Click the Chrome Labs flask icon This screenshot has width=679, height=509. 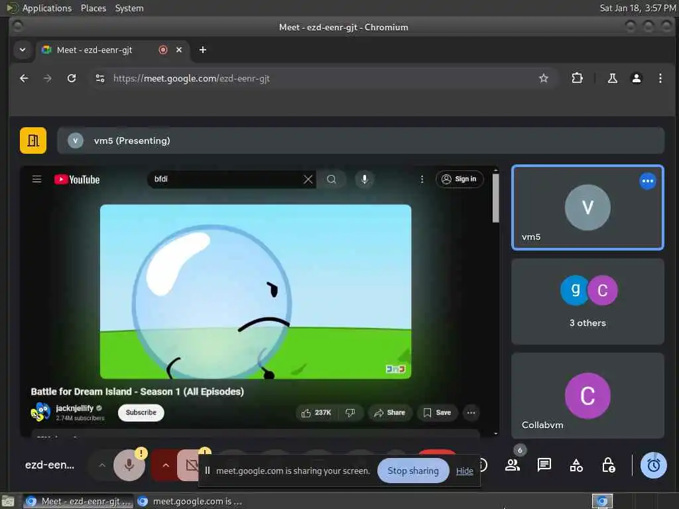tap(612, 78)
